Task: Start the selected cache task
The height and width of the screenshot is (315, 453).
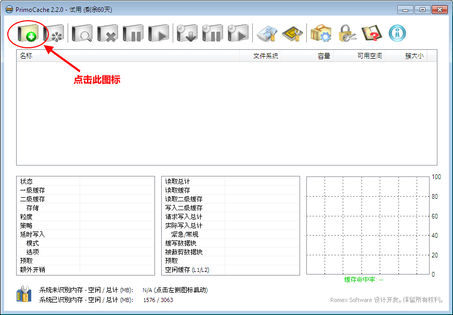Action: (x=159, y=32)
